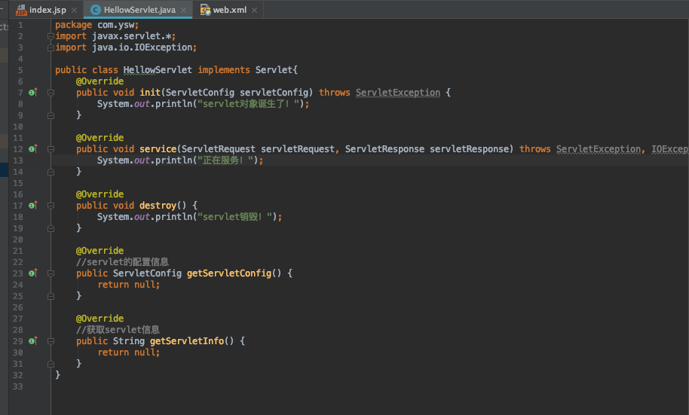
Task: Click implements-method gutter icon on line 17
Action: pyautogui.click(x=33, y=205)
